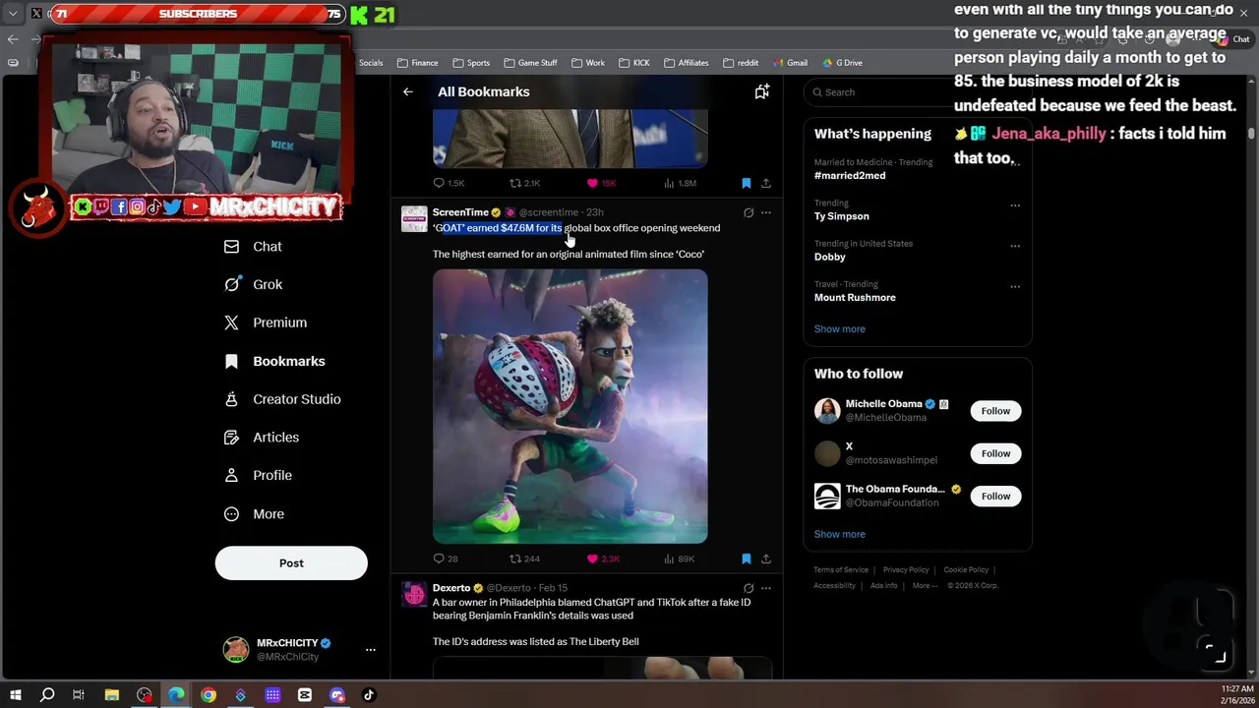Open Premium in the X sidebar

[266, 323]
